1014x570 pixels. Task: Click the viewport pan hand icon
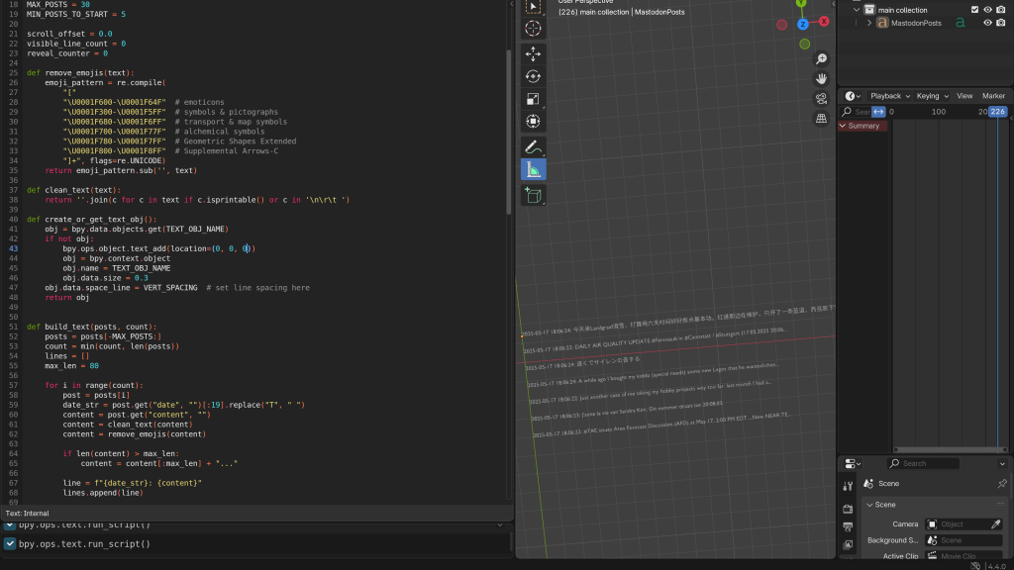click(821, 79)
